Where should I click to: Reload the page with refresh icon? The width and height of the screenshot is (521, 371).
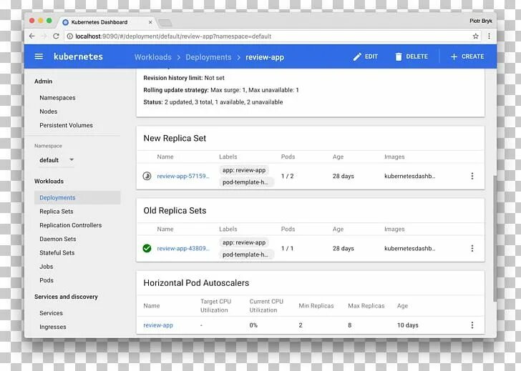[x=56, y=36]
